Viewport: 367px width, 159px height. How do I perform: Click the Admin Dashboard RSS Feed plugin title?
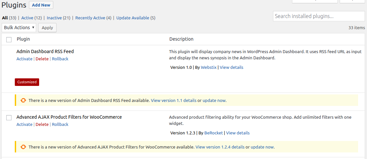(45, 51)
